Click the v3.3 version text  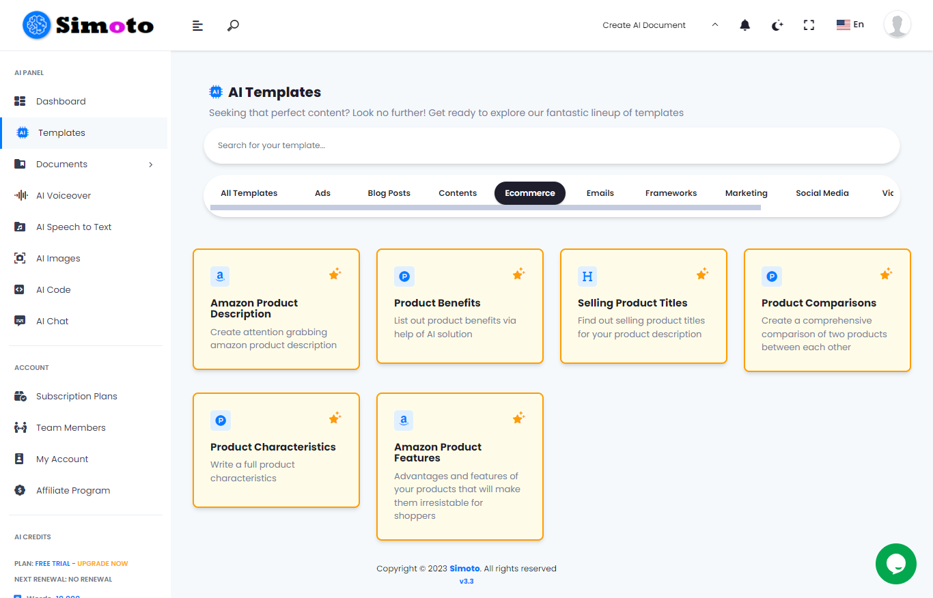tap(466, 582)
